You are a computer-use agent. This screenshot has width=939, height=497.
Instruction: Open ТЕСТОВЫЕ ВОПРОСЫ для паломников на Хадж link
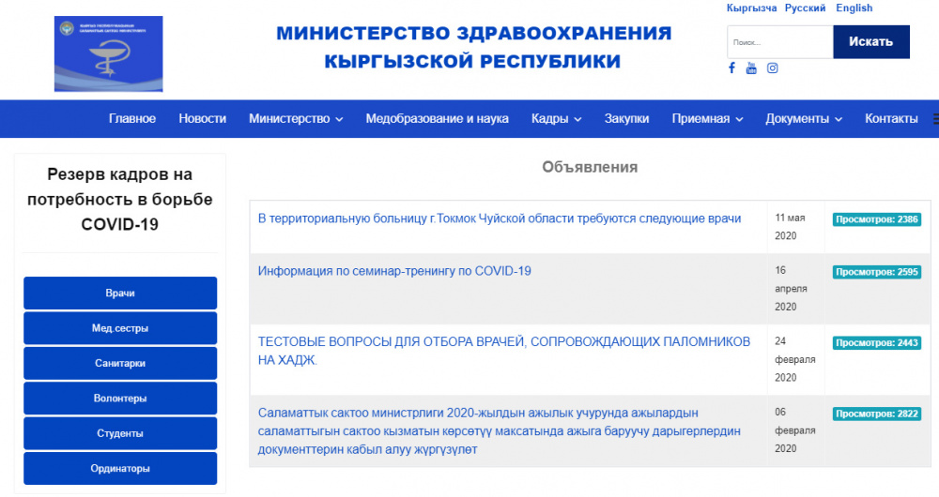(503, 351)
